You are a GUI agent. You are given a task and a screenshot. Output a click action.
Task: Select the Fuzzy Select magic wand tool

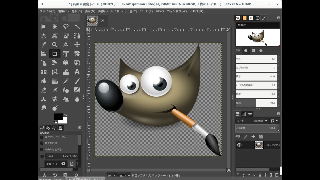[77, 27]
